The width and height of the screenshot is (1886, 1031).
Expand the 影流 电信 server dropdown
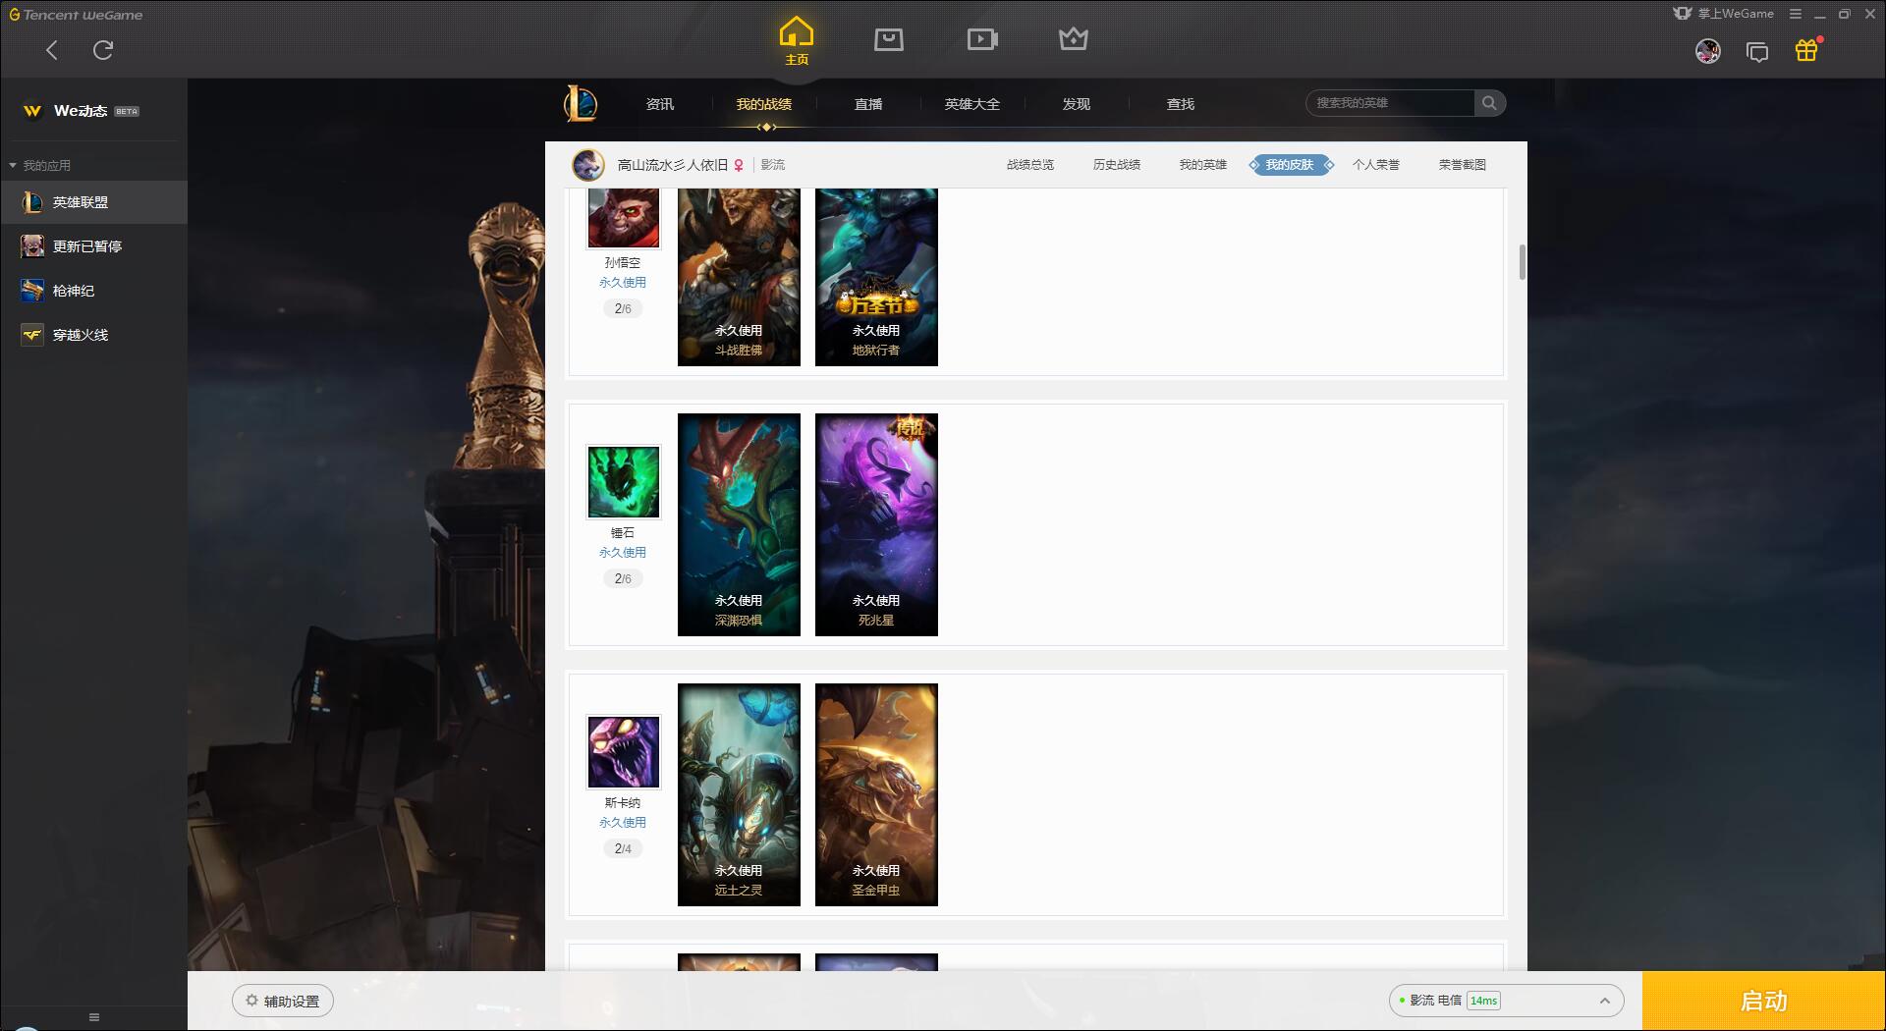point(1506,1001)
